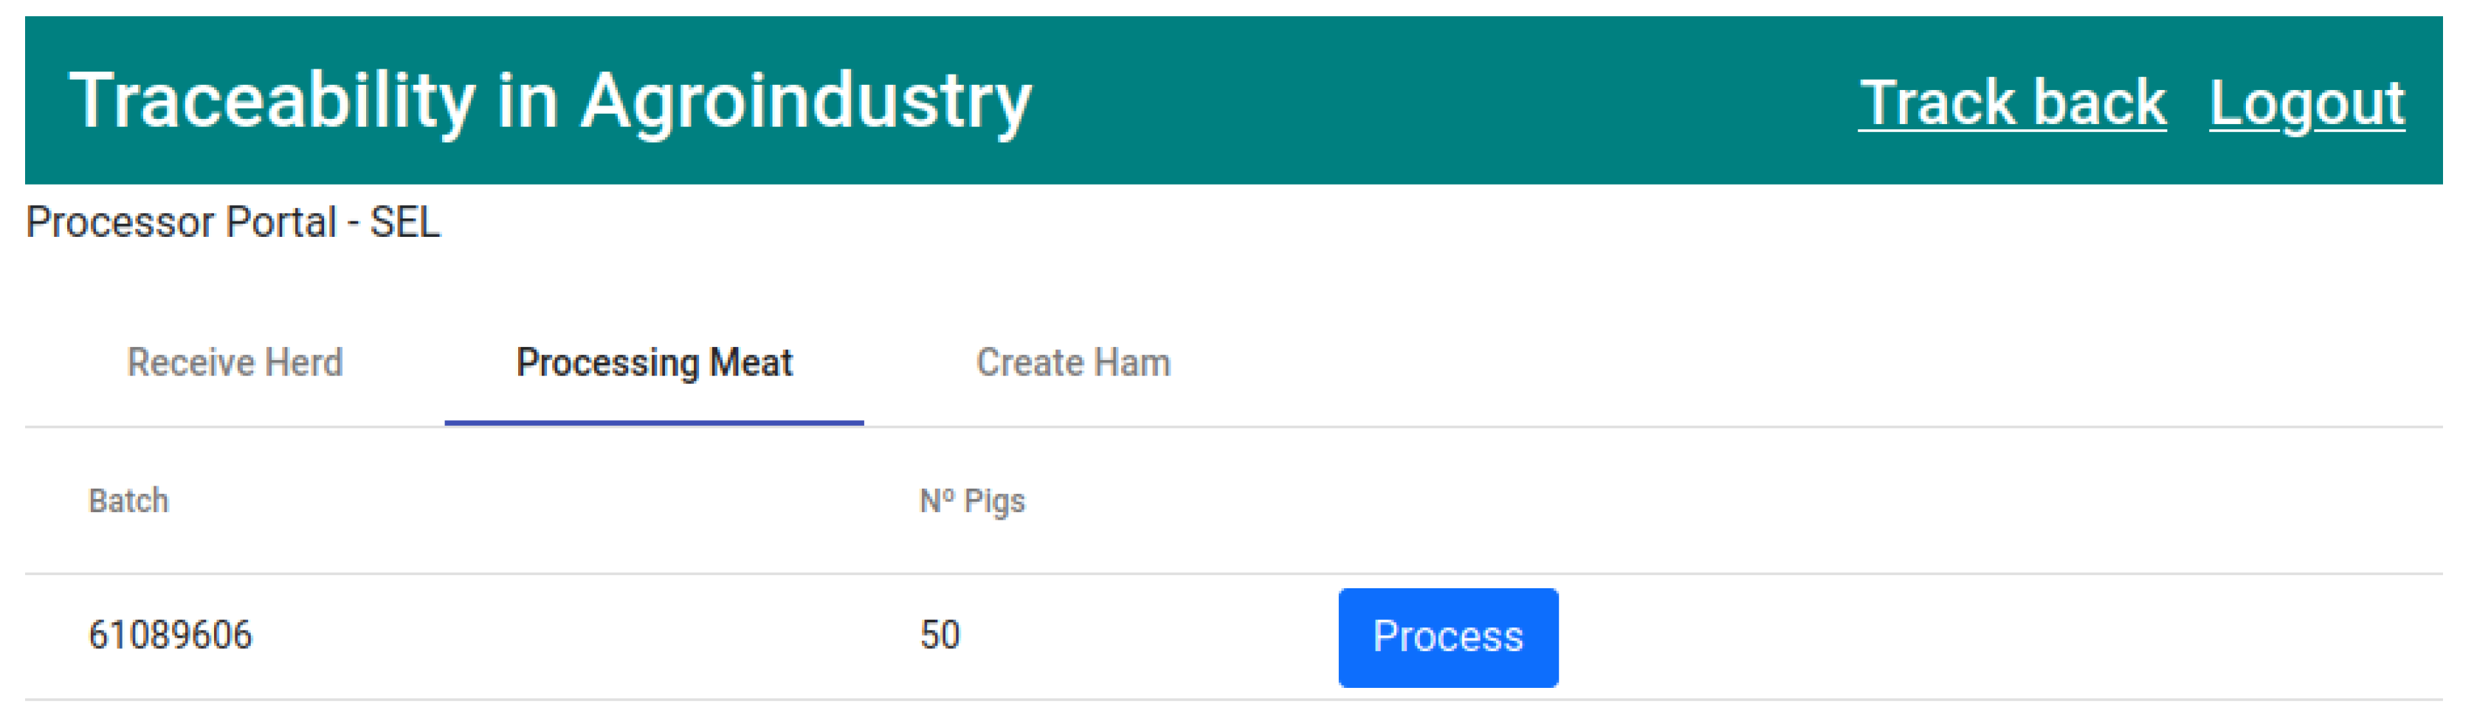Image resolution: width=2491 pixels, height=727 pixels.
Task: Click the Processor Portal - SEL subtitle
Action: [233, 222]
